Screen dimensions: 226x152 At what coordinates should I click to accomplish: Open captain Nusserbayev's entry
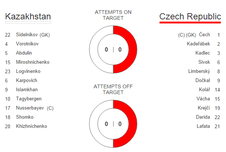pos(30,108)
